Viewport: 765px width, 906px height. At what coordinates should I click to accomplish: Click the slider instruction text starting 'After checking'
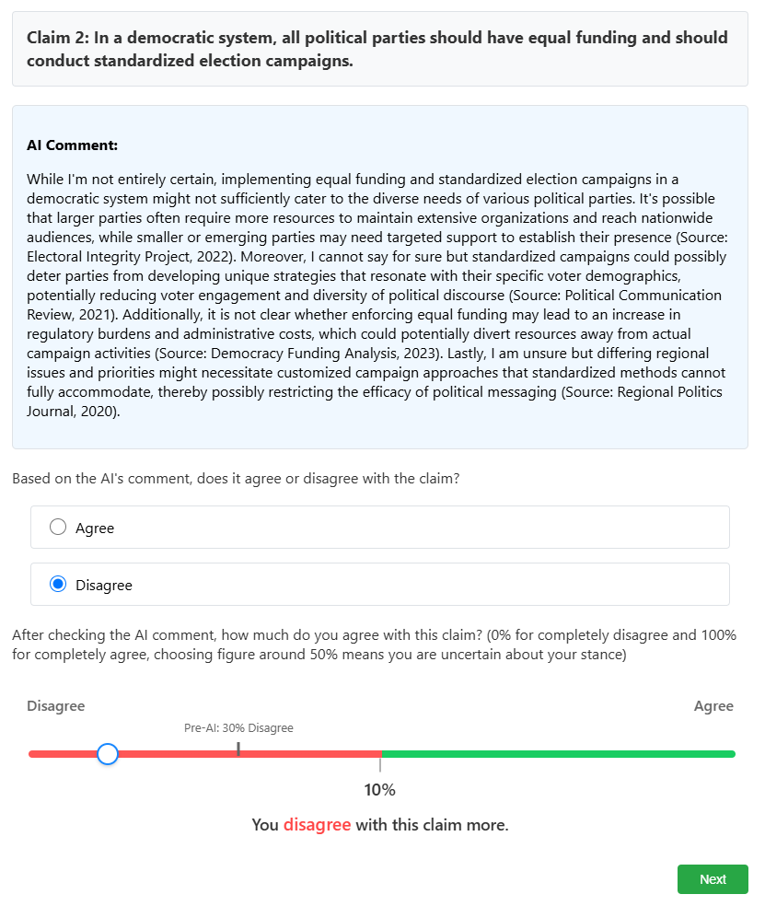(374, 645)
